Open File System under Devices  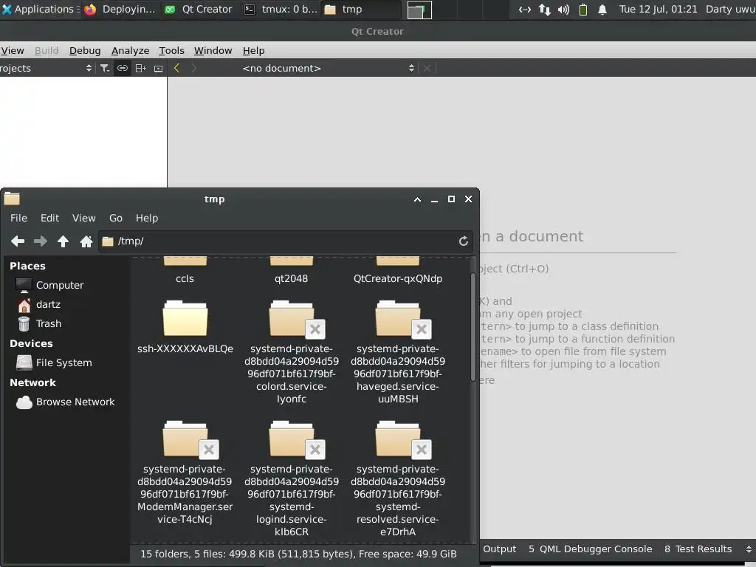[54, 362]
